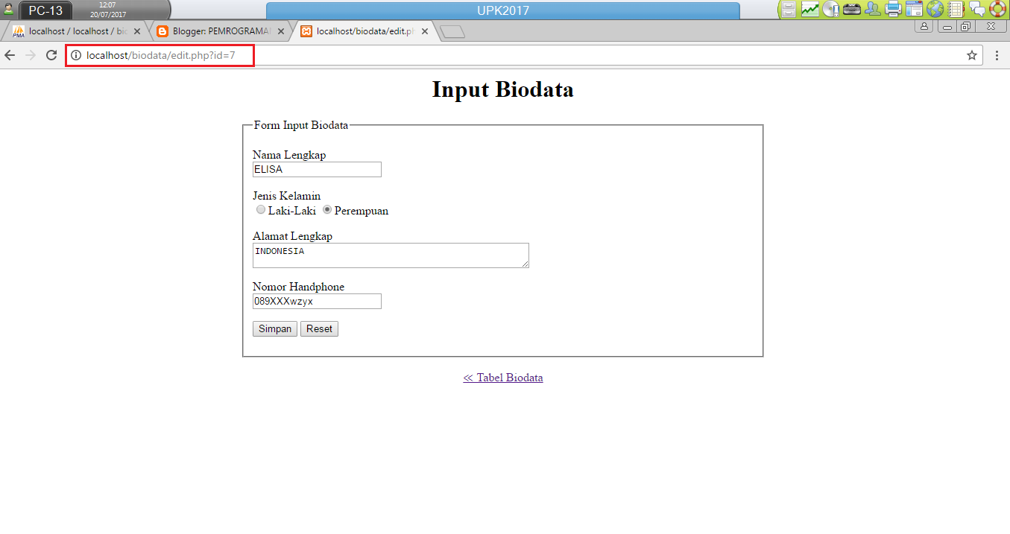The image size is (1010, 534).
Task: Click the Nama Lengkap input containing ELISA
Action: click(316, 169)
